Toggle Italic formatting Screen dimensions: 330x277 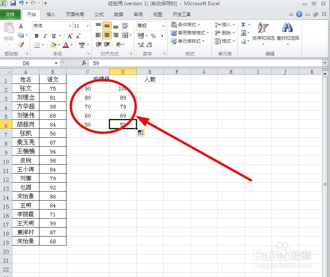click(x=45, y=36)
